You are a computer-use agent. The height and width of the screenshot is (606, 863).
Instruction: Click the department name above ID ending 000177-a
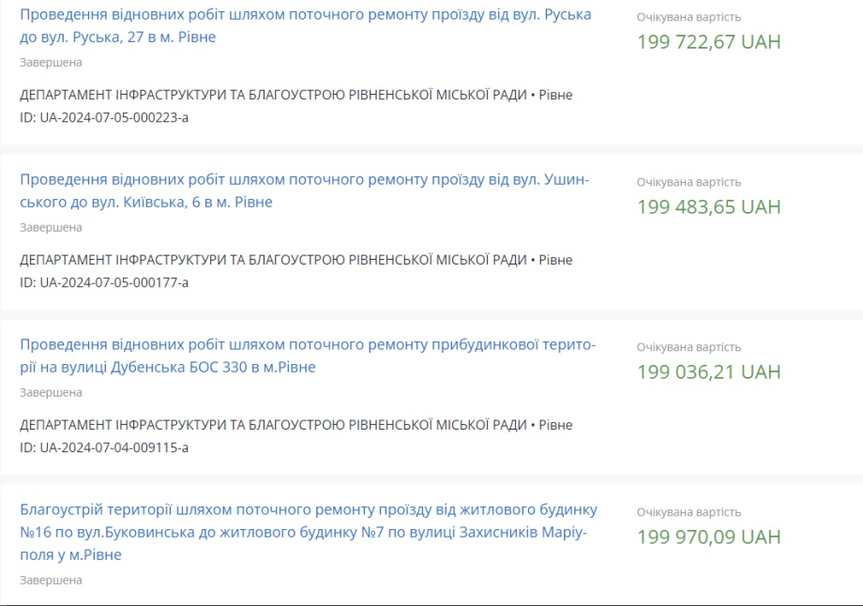coord(273,260)
